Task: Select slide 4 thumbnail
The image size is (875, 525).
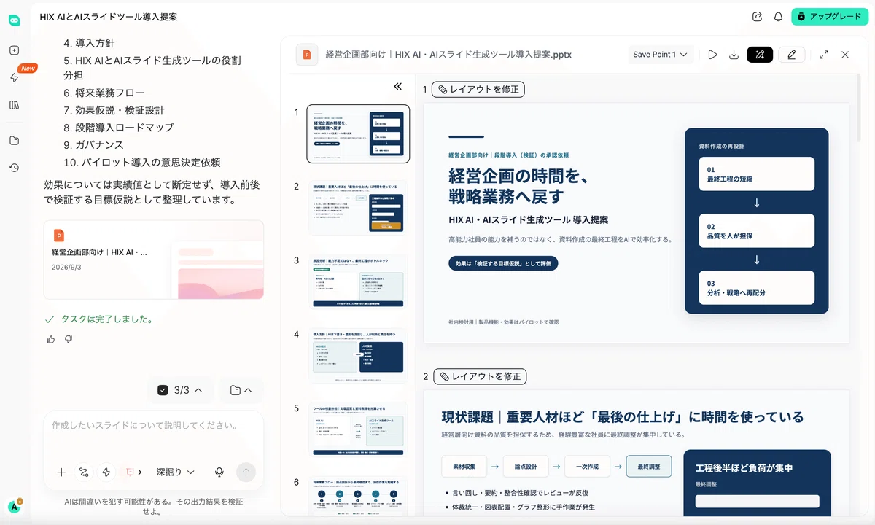Action: pyautogui.click(x=358, y=356)
